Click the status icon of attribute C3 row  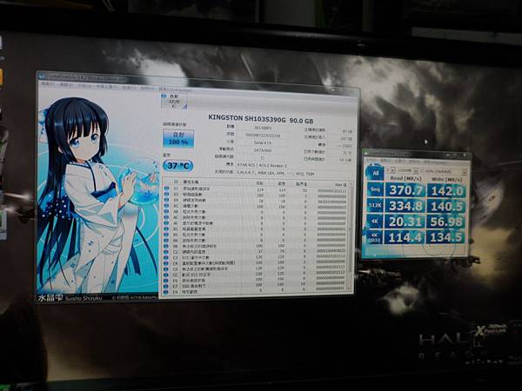[166, 257]
